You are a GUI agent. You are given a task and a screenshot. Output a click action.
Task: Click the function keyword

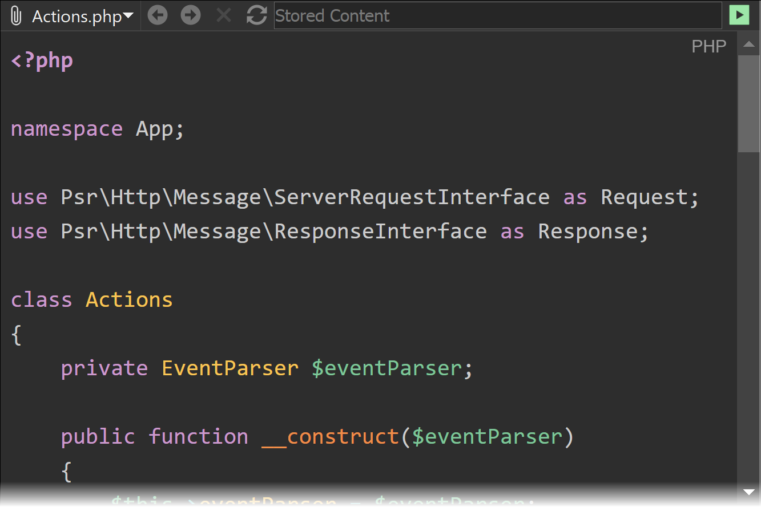(199, 437)
